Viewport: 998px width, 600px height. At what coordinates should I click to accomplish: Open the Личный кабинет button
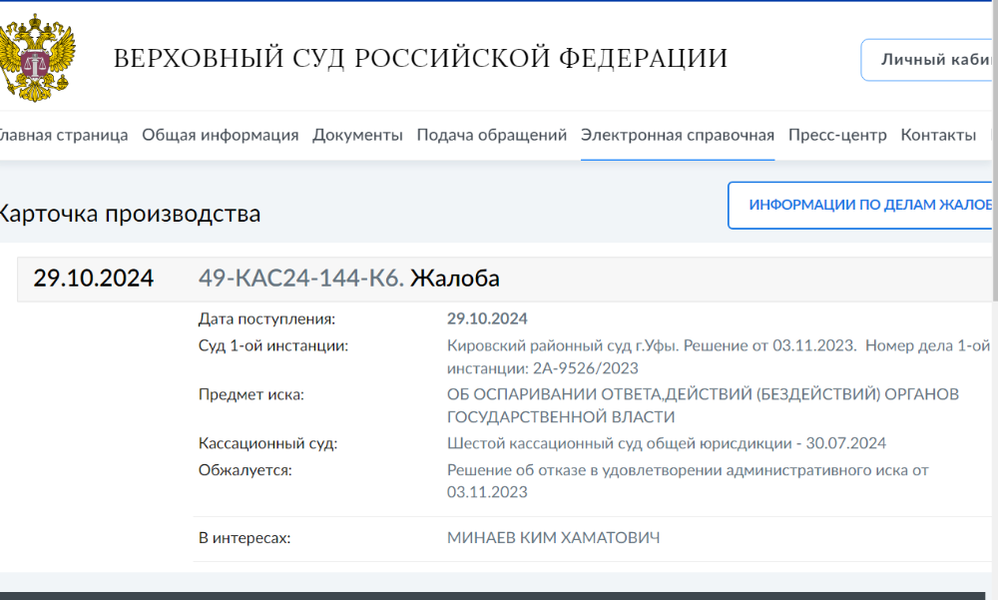(x=928, y=60)
